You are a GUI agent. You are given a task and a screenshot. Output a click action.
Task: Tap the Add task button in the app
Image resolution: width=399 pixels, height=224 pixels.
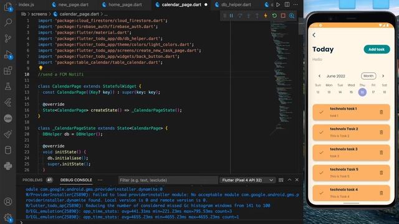(377, 49)
